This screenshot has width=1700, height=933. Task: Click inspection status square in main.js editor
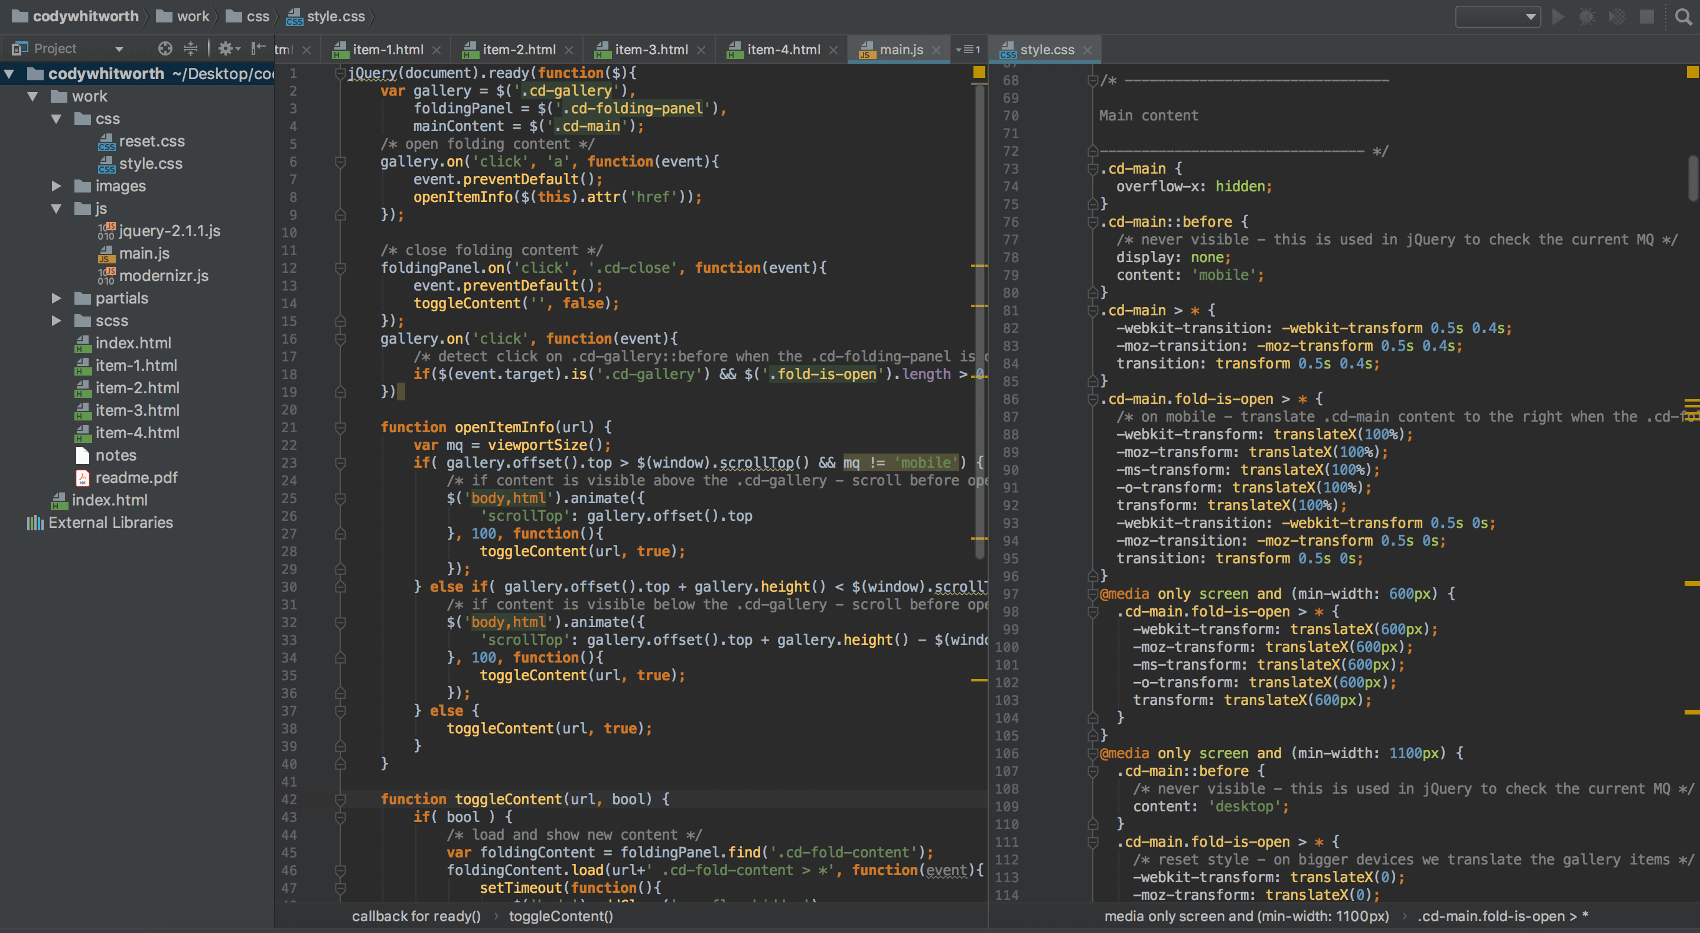(x=979, y=72)
